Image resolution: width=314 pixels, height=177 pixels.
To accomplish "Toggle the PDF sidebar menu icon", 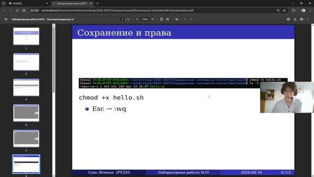I will coord(6,19).
